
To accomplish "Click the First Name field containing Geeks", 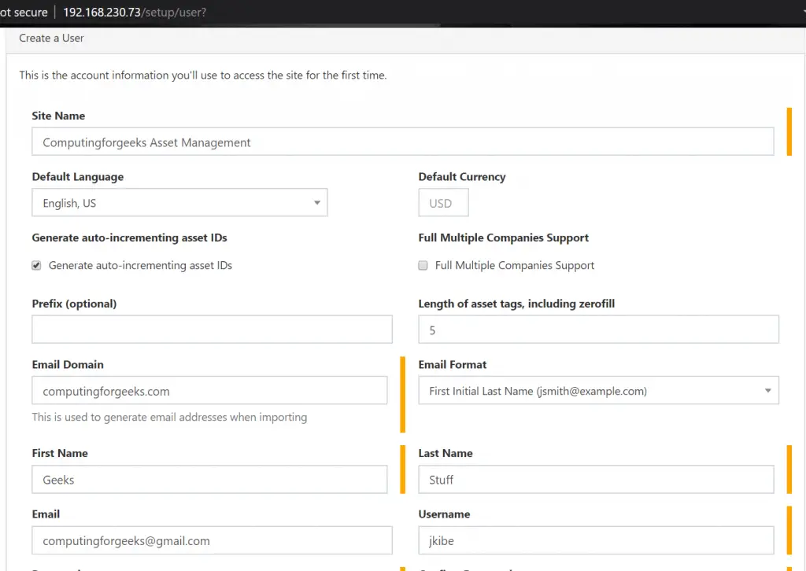I will pos(209,479).
